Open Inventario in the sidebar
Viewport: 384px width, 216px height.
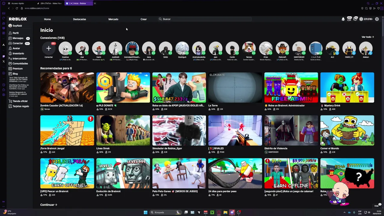coord(16,53)
